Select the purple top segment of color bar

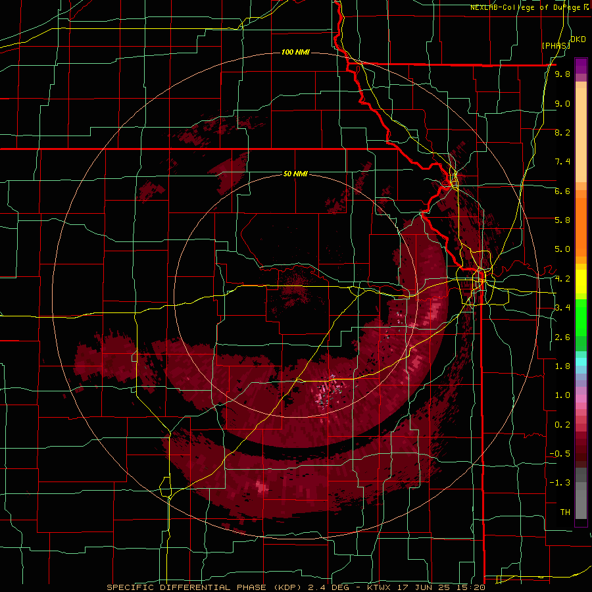(581, 66)
